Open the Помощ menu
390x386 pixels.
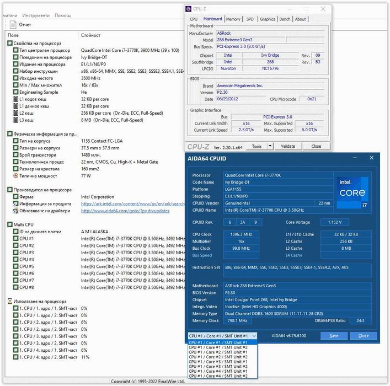(x=63, y=15)
